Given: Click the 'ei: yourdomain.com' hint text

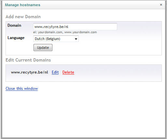Looking at the screenshot, I should tap(48, 32).
